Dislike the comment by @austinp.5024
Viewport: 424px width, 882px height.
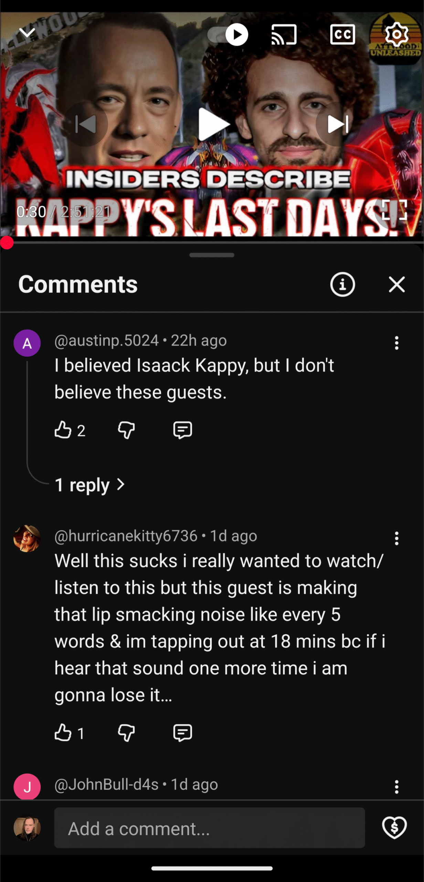(x=126, y=430)
